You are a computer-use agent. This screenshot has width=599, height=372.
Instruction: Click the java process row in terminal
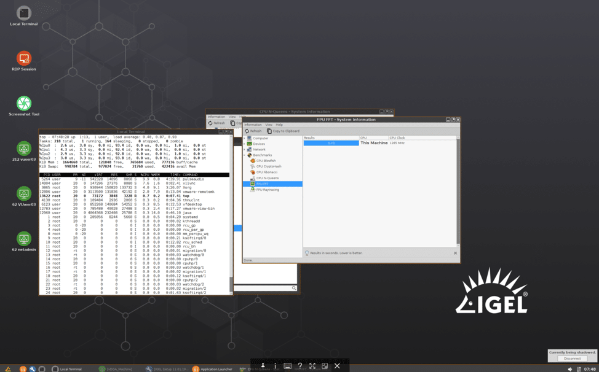[135, 212]
